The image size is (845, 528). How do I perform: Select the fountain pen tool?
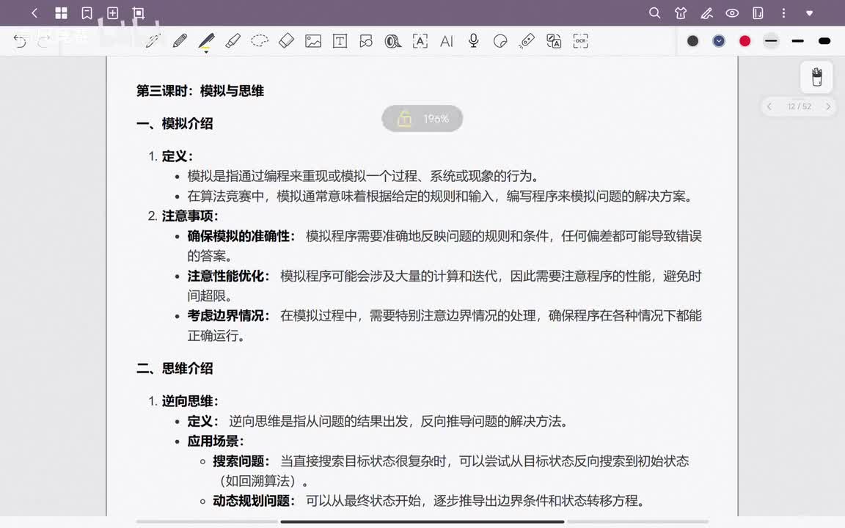point(153,41)
